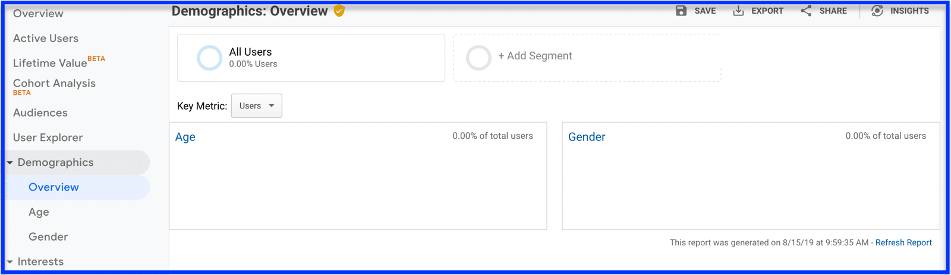Viewport: 951px width, 275px height.
Task: Click the Share icon
Action: tap(806, 11)
